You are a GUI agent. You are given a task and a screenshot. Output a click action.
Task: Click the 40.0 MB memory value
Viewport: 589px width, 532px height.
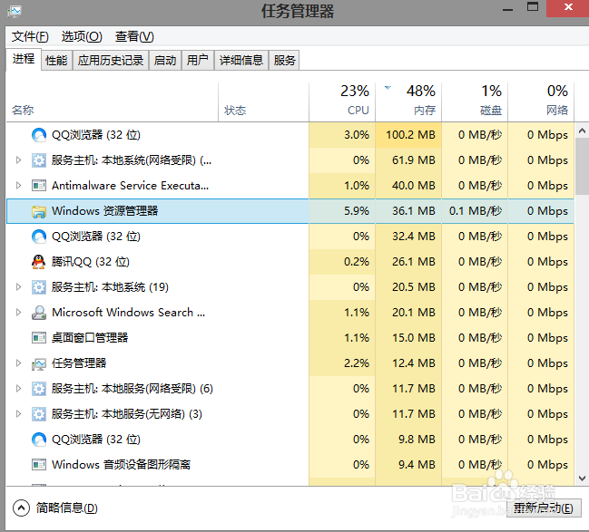(x=414, y=186)
